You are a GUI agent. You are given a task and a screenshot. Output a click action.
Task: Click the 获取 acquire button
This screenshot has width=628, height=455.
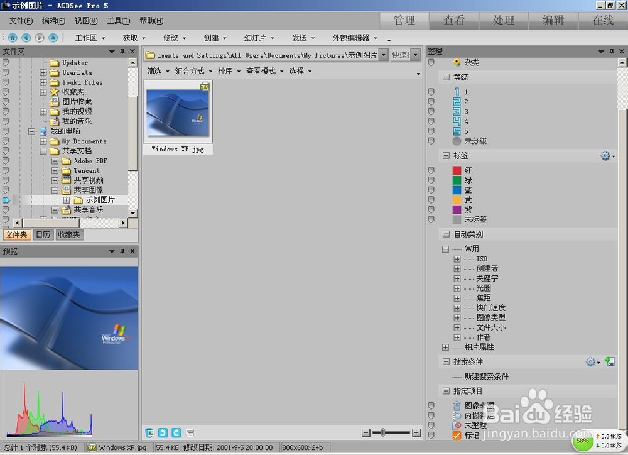(x=134, y=38)
